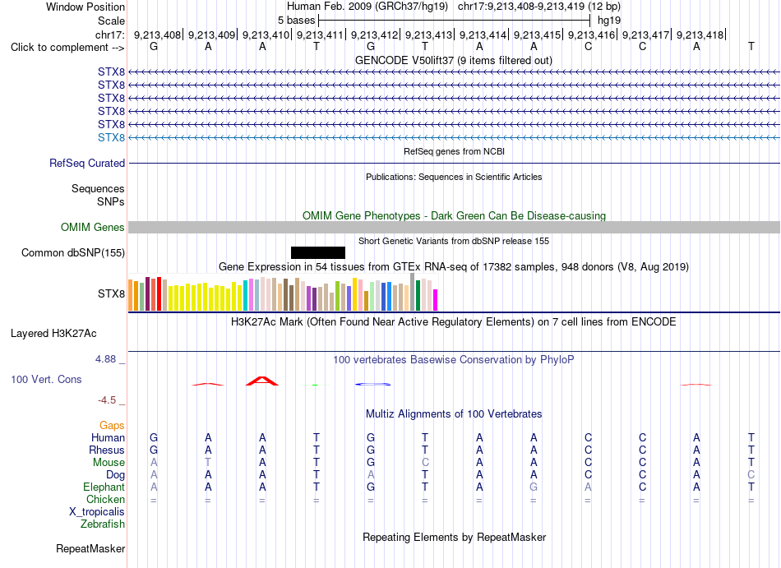Click 'Repeating Elements by RepeatMasker' title
The width and height of the screenshot is (781, 568).
454,537
